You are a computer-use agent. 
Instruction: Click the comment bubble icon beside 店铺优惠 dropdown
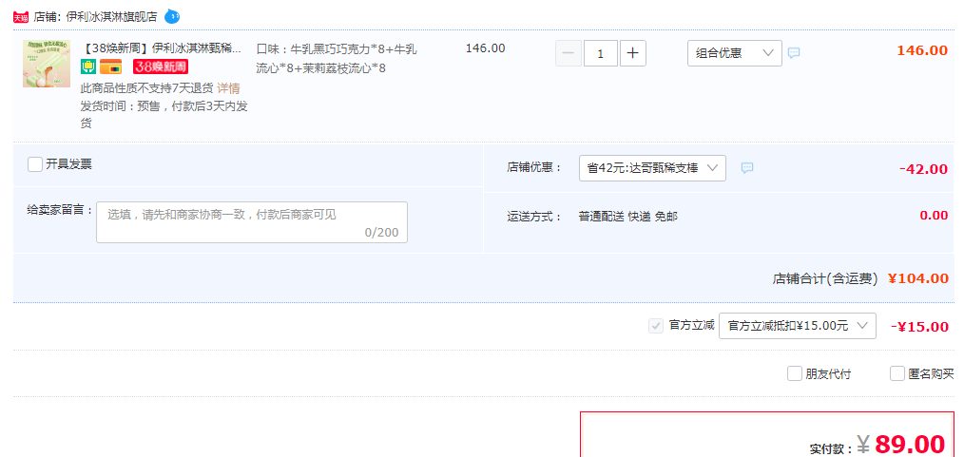click(747, 167)
